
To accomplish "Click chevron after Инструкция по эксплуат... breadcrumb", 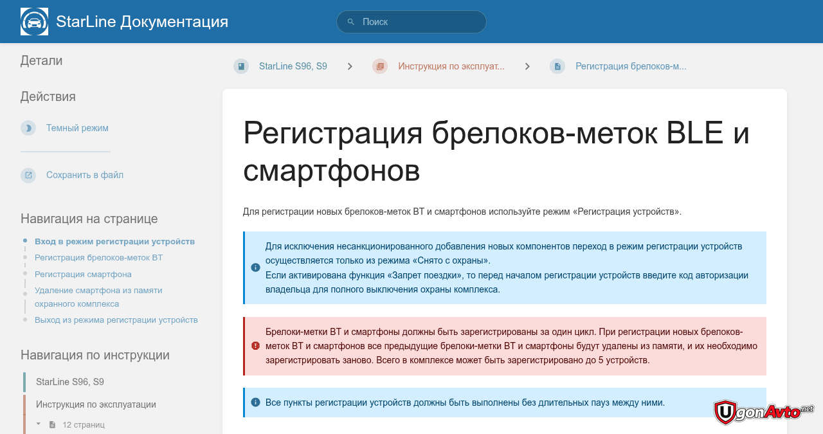I will click(x=527, y=66).
